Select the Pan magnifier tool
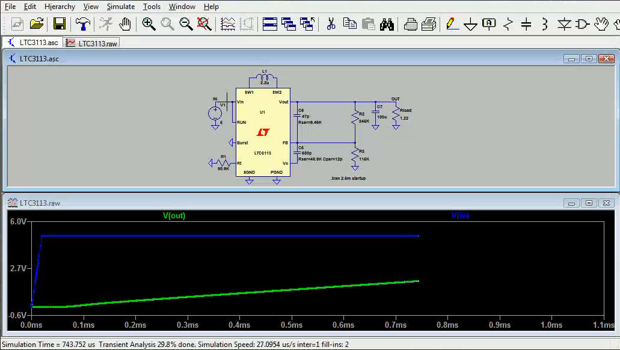Image resolution: width=620 pixels, height=350 pixels. click(x=167, y=24)
